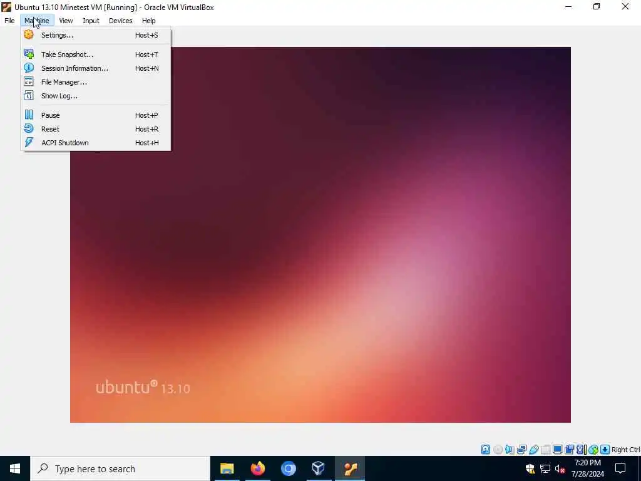
Task: Select ACPI Shutdown menu entry
Action: [96, 143]
